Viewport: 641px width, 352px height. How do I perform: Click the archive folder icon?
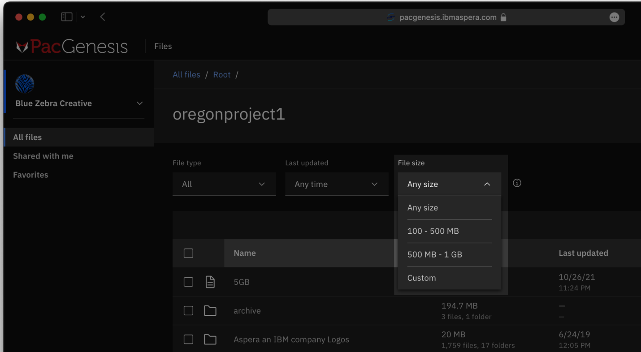coord(210,310)
